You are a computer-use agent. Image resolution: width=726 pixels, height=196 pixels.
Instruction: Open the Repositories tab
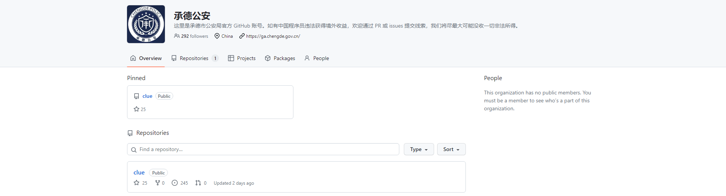[x=195, y=58]
